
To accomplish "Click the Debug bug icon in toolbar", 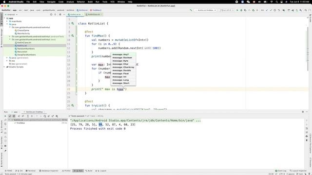I will [241, 10].
